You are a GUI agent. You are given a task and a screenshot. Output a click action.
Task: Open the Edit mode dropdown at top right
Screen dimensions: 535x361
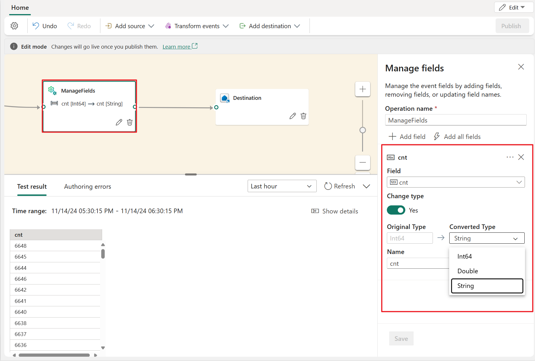point(514,7)
